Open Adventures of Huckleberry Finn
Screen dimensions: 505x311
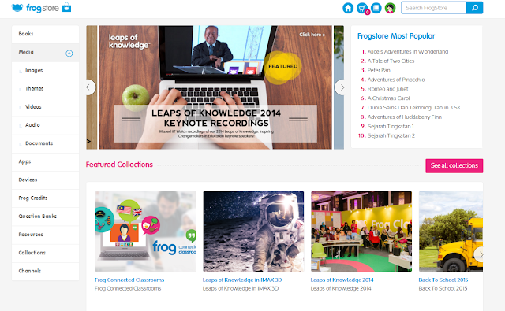pyautogui.click(x=405, y=117)
